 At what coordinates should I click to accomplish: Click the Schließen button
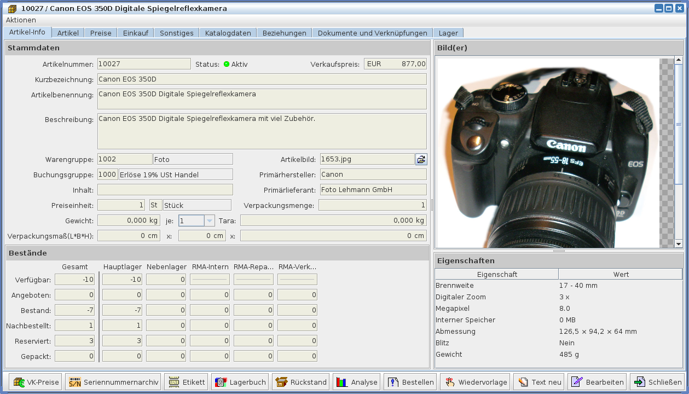(658, 382)
